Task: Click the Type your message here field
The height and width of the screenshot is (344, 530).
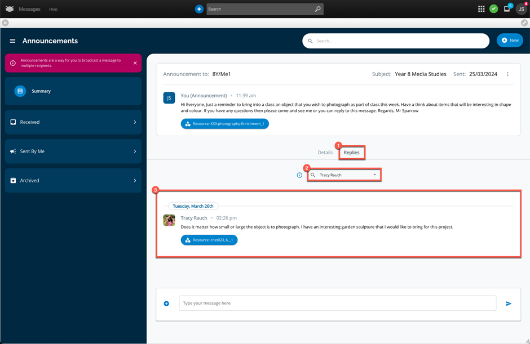Action: (x=337, y=303)
